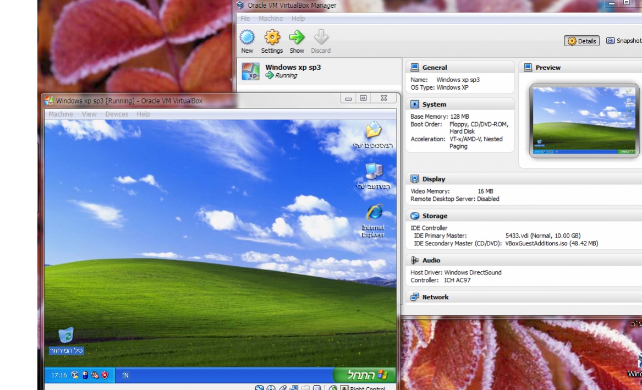This screenshot has width=642, height=390.
Task: Open Settings gear icon in VirtualBox Manager toolbar
Action: (x=272, y=37)
